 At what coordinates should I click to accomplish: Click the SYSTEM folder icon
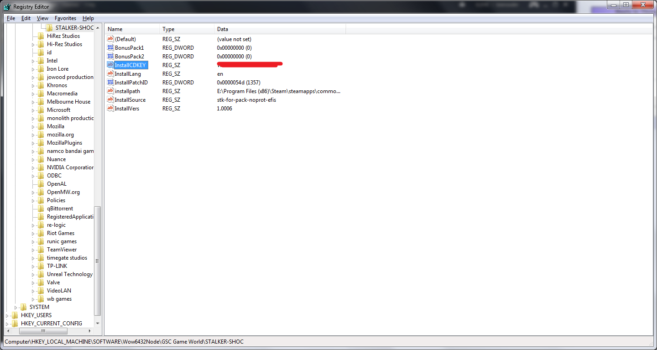[x=24, y=307]
